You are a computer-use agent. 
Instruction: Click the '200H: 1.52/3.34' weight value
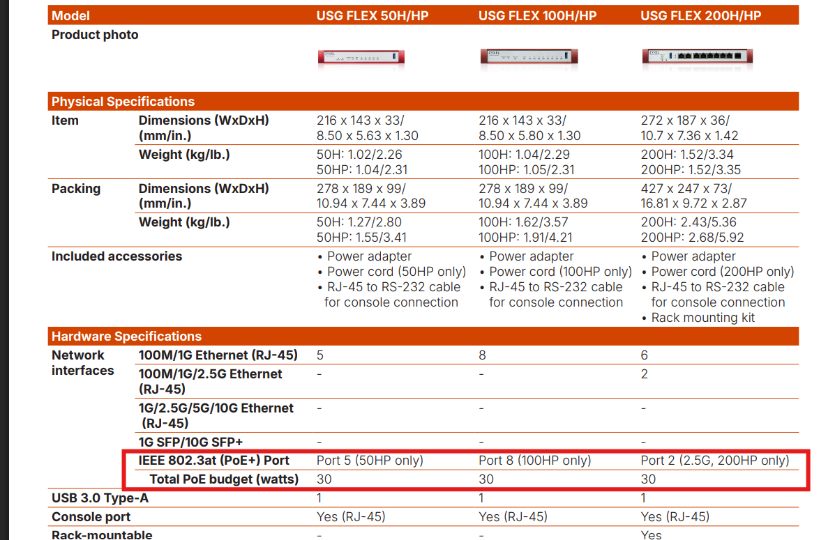tap(687, 155)
